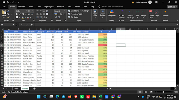The height and width of the screenshot is (100, 179).
Task: Click Accessibility: Investigate in status bar
Action: click(18, 92)
